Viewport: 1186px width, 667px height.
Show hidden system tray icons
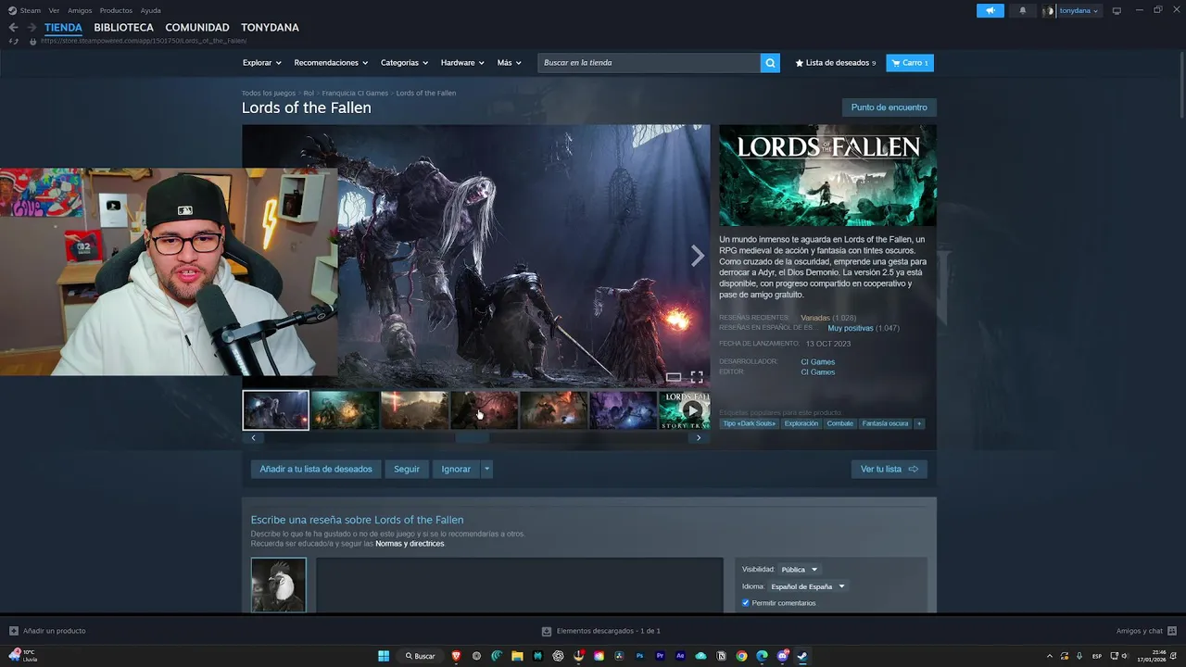[x=1050, y=656]
